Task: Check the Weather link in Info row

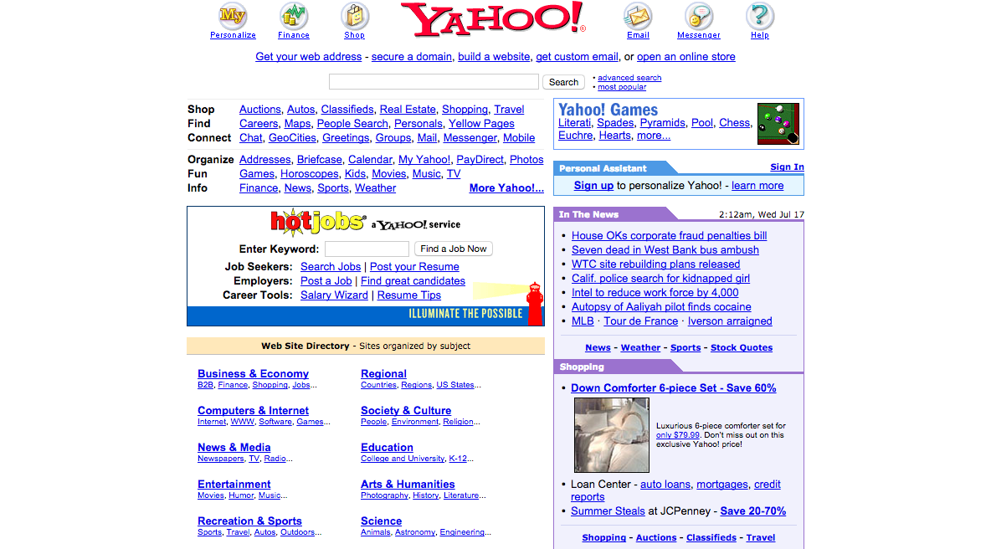Action: click(376, 188)
